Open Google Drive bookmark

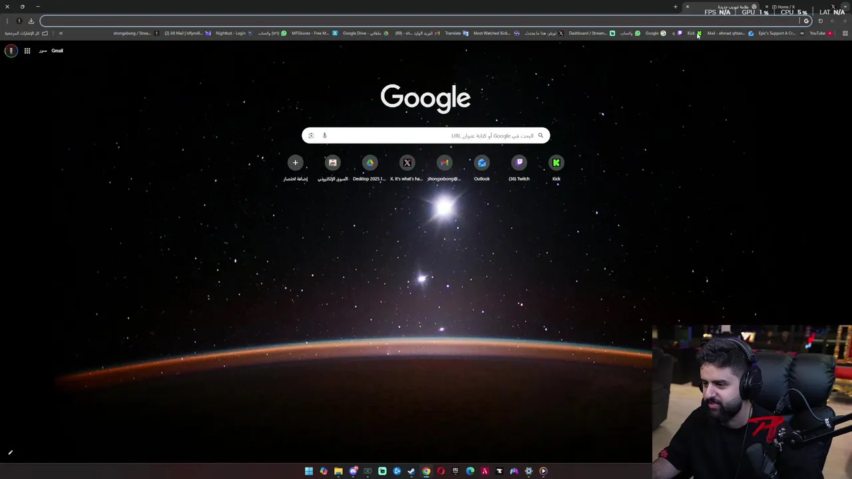(365, 33)
